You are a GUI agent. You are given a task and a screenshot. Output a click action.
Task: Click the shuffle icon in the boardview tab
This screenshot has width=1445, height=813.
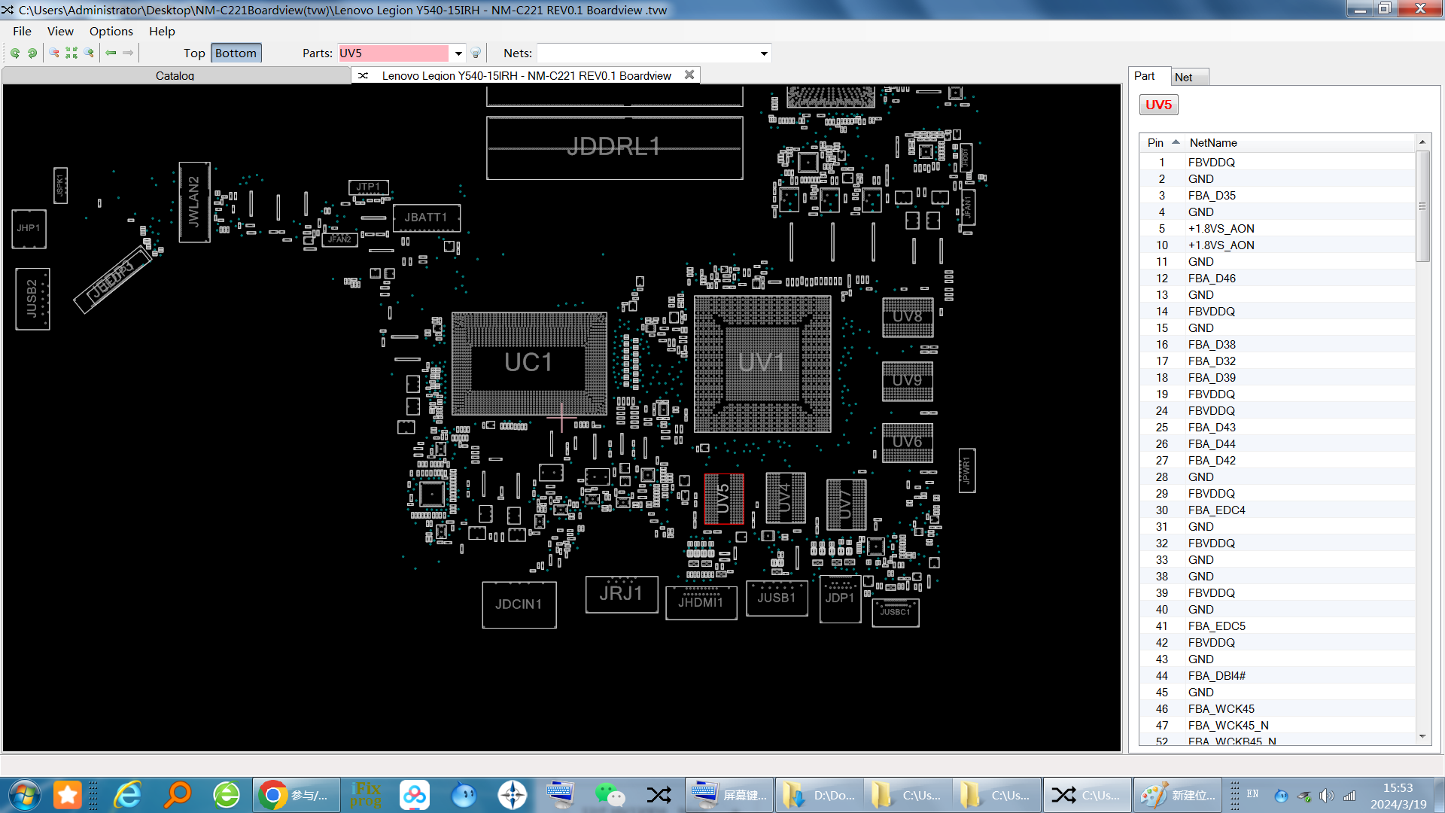click(363, 75)
